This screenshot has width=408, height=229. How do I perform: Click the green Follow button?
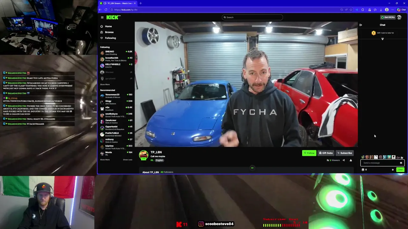309,153
